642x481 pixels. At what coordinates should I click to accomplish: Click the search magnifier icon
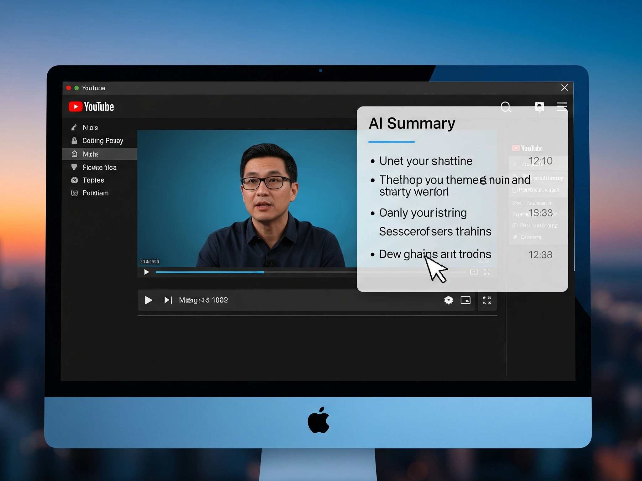pos(506,107)
